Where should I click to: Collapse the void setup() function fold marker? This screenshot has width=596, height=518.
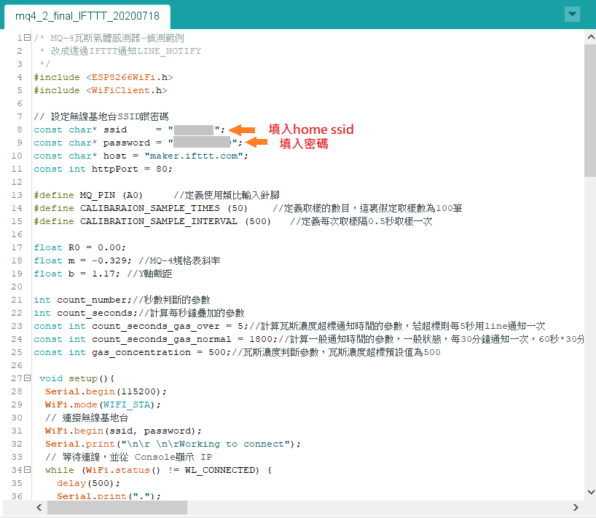coord(27,378)
